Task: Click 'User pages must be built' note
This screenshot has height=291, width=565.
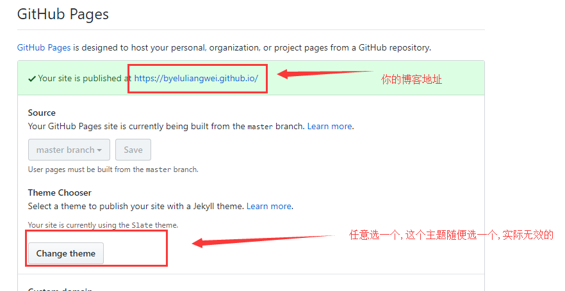Action: pos(113,169)
